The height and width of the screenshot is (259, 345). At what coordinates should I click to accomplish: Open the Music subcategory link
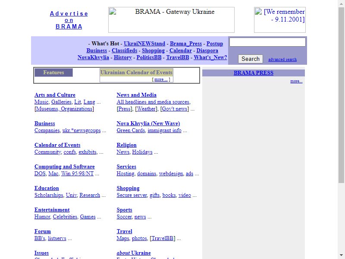(x=41, y=102)
